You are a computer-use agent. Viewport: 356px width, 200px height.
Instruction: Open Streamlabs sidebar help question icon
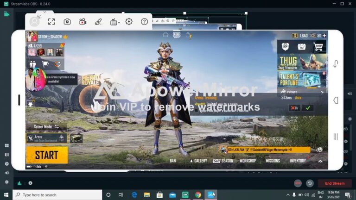coord(6,164)
